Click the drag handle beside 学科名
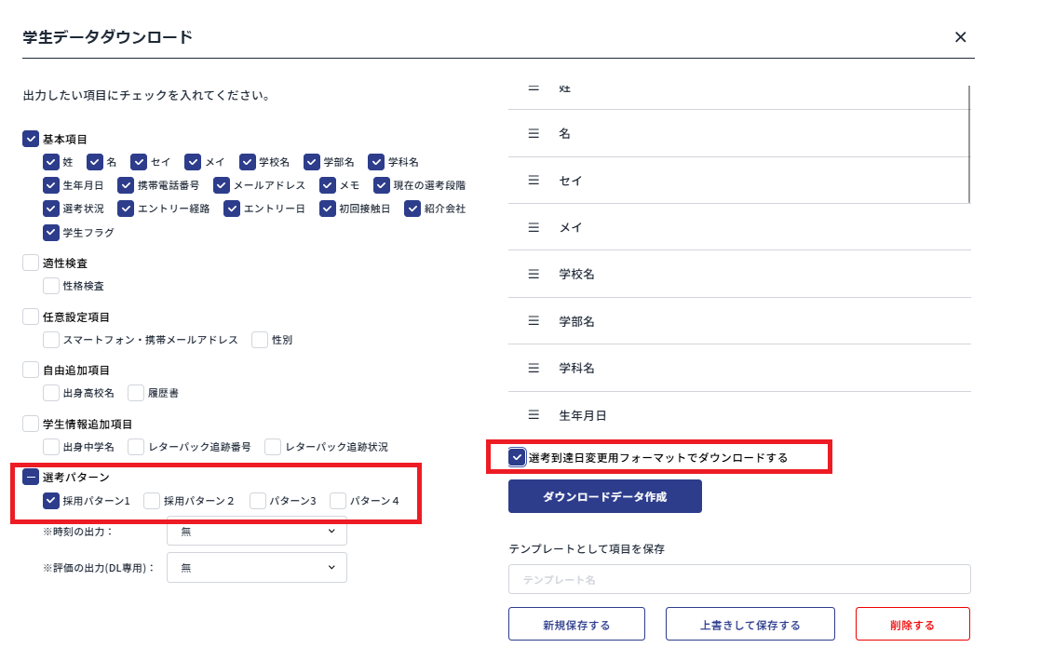This screenshot has height=661, width=1054. 534,368
